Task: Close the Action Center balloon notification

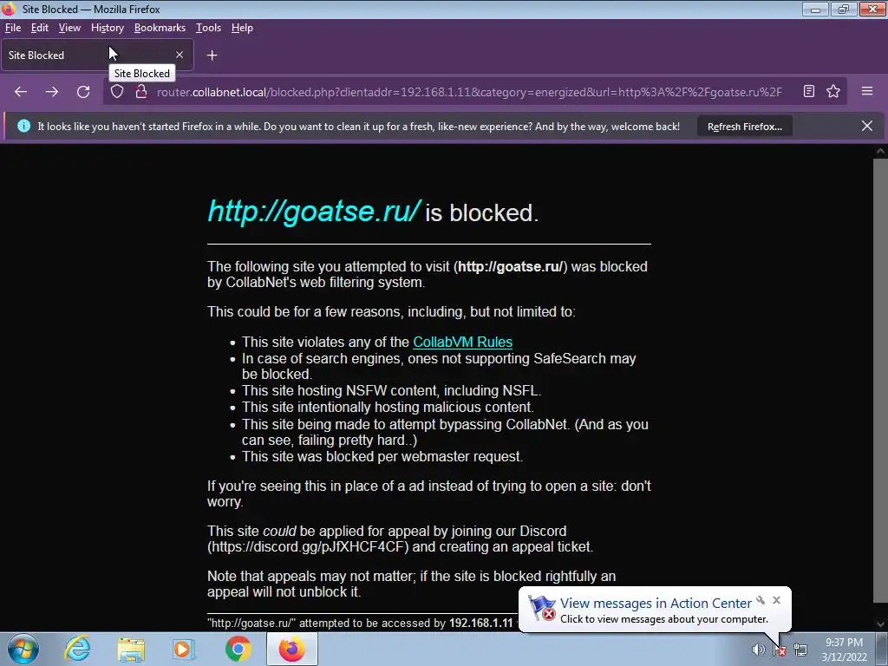Action: 776,600
